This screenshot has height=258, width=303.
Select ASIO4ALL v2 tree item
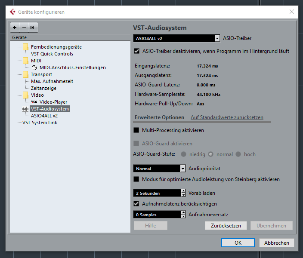coord(44,116)
